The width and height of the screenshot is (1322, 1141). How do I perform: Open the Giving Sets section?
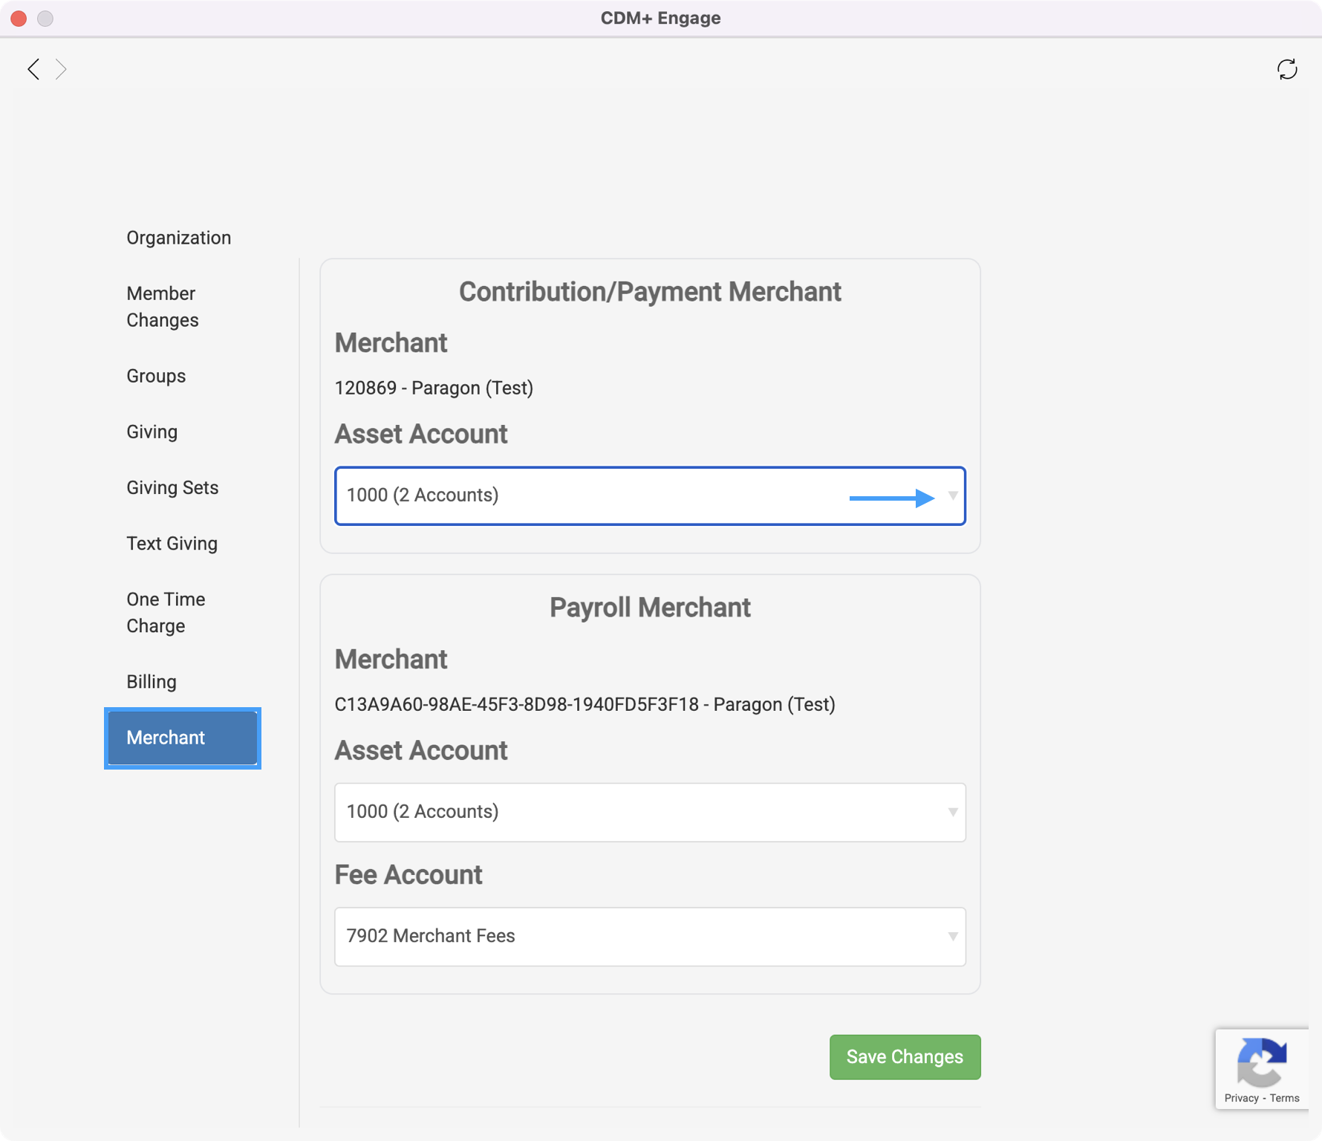point(172,487)
